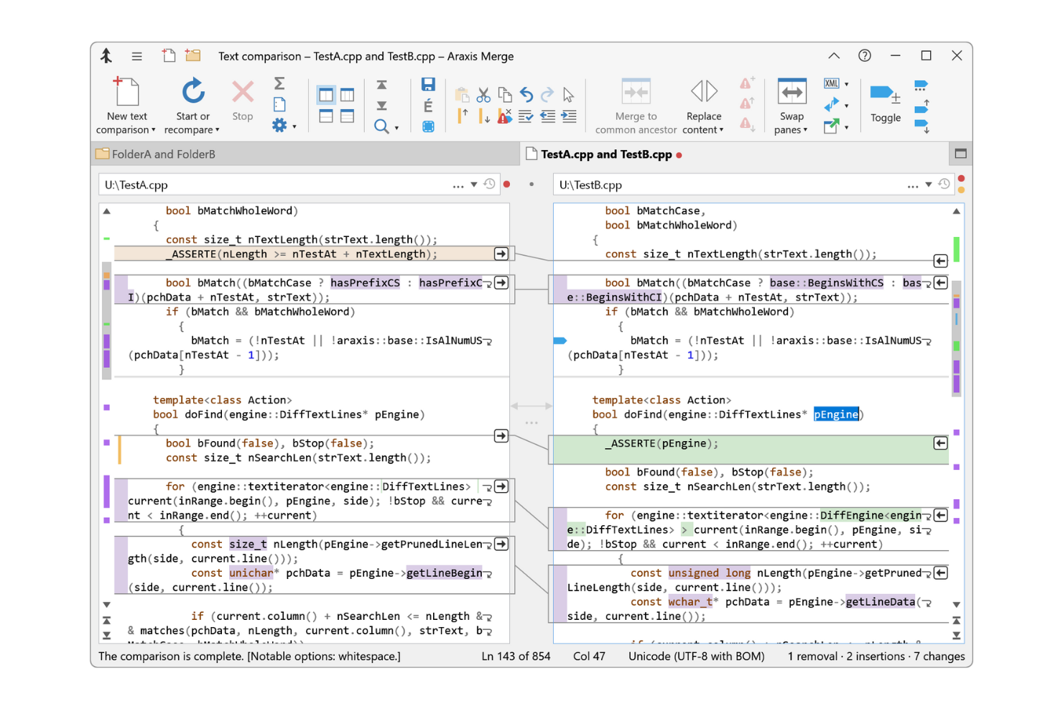Toggle the mouse pointer selection mode
This screenshot has height=709, width=1063.
(x=569, y=95)
